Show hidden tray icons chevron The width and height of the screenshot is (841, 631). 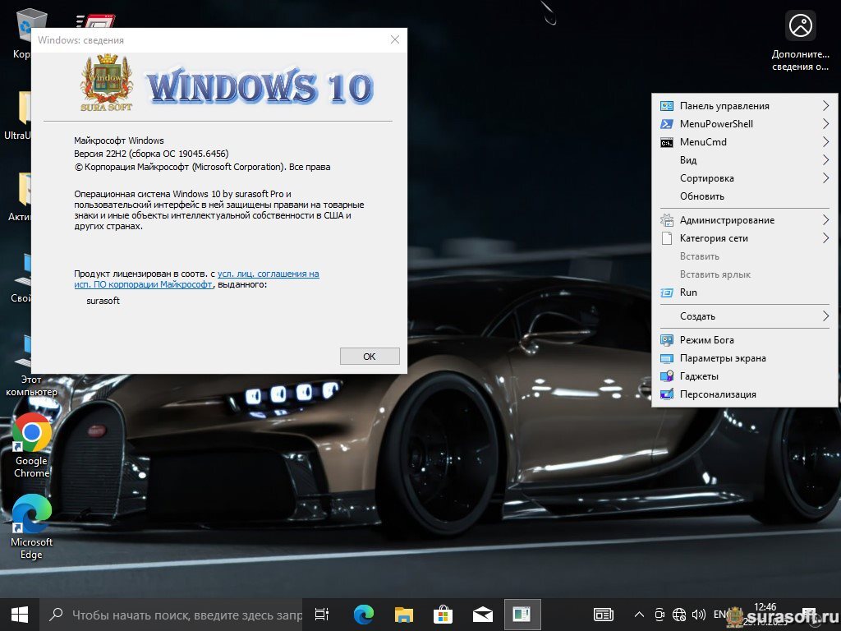639,614
